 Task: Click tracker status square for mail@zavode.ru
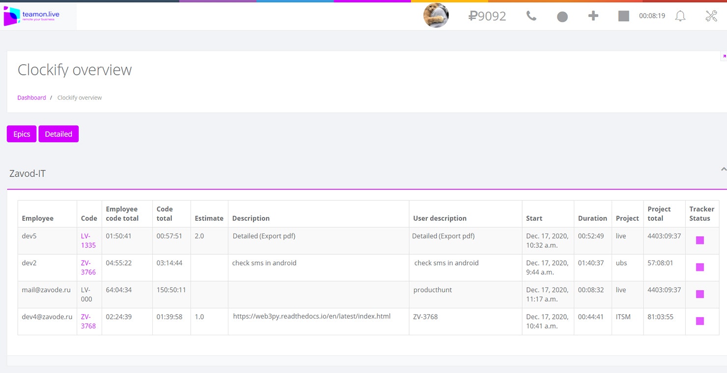click(700, 294)
